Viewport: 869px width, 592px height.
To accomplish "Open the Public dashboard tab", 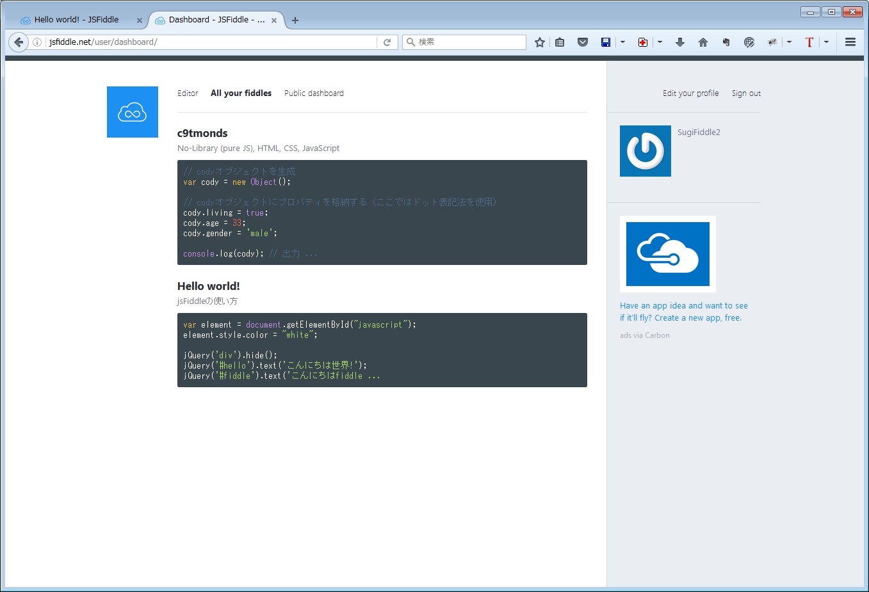I will click(314, 93).
